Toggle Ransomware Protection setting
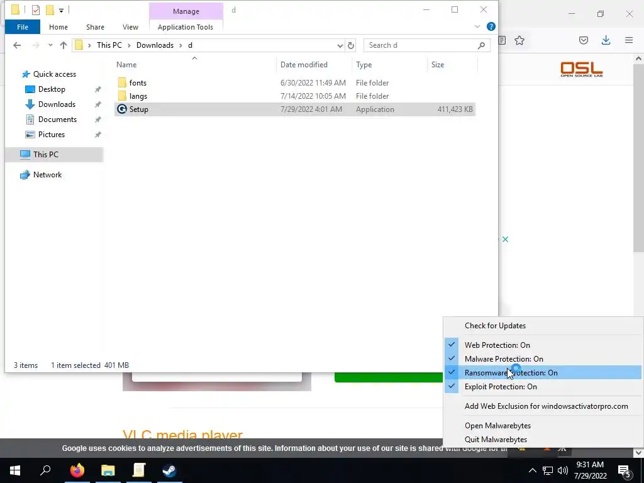This screenshot has width=644, height=483. click(x=543, y=372)
